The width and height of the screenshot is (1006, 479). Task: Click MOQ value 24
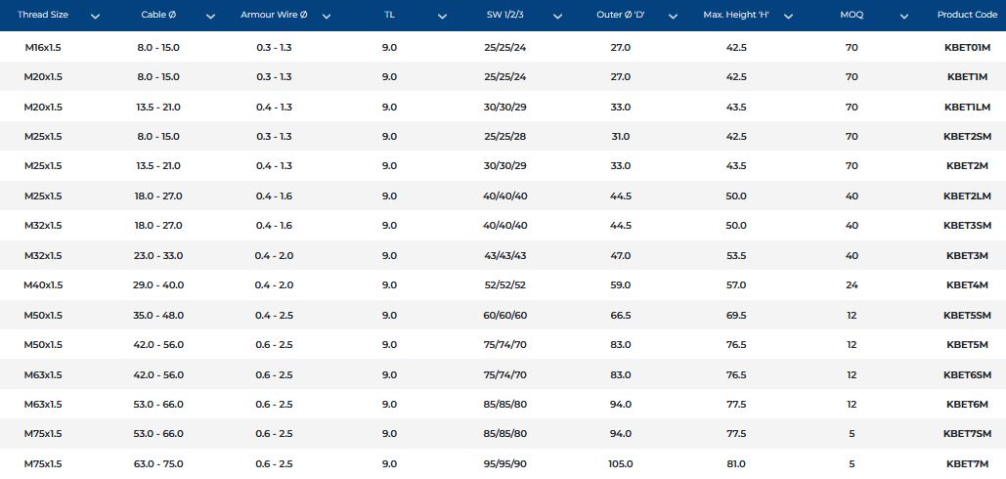pos(852,285)
